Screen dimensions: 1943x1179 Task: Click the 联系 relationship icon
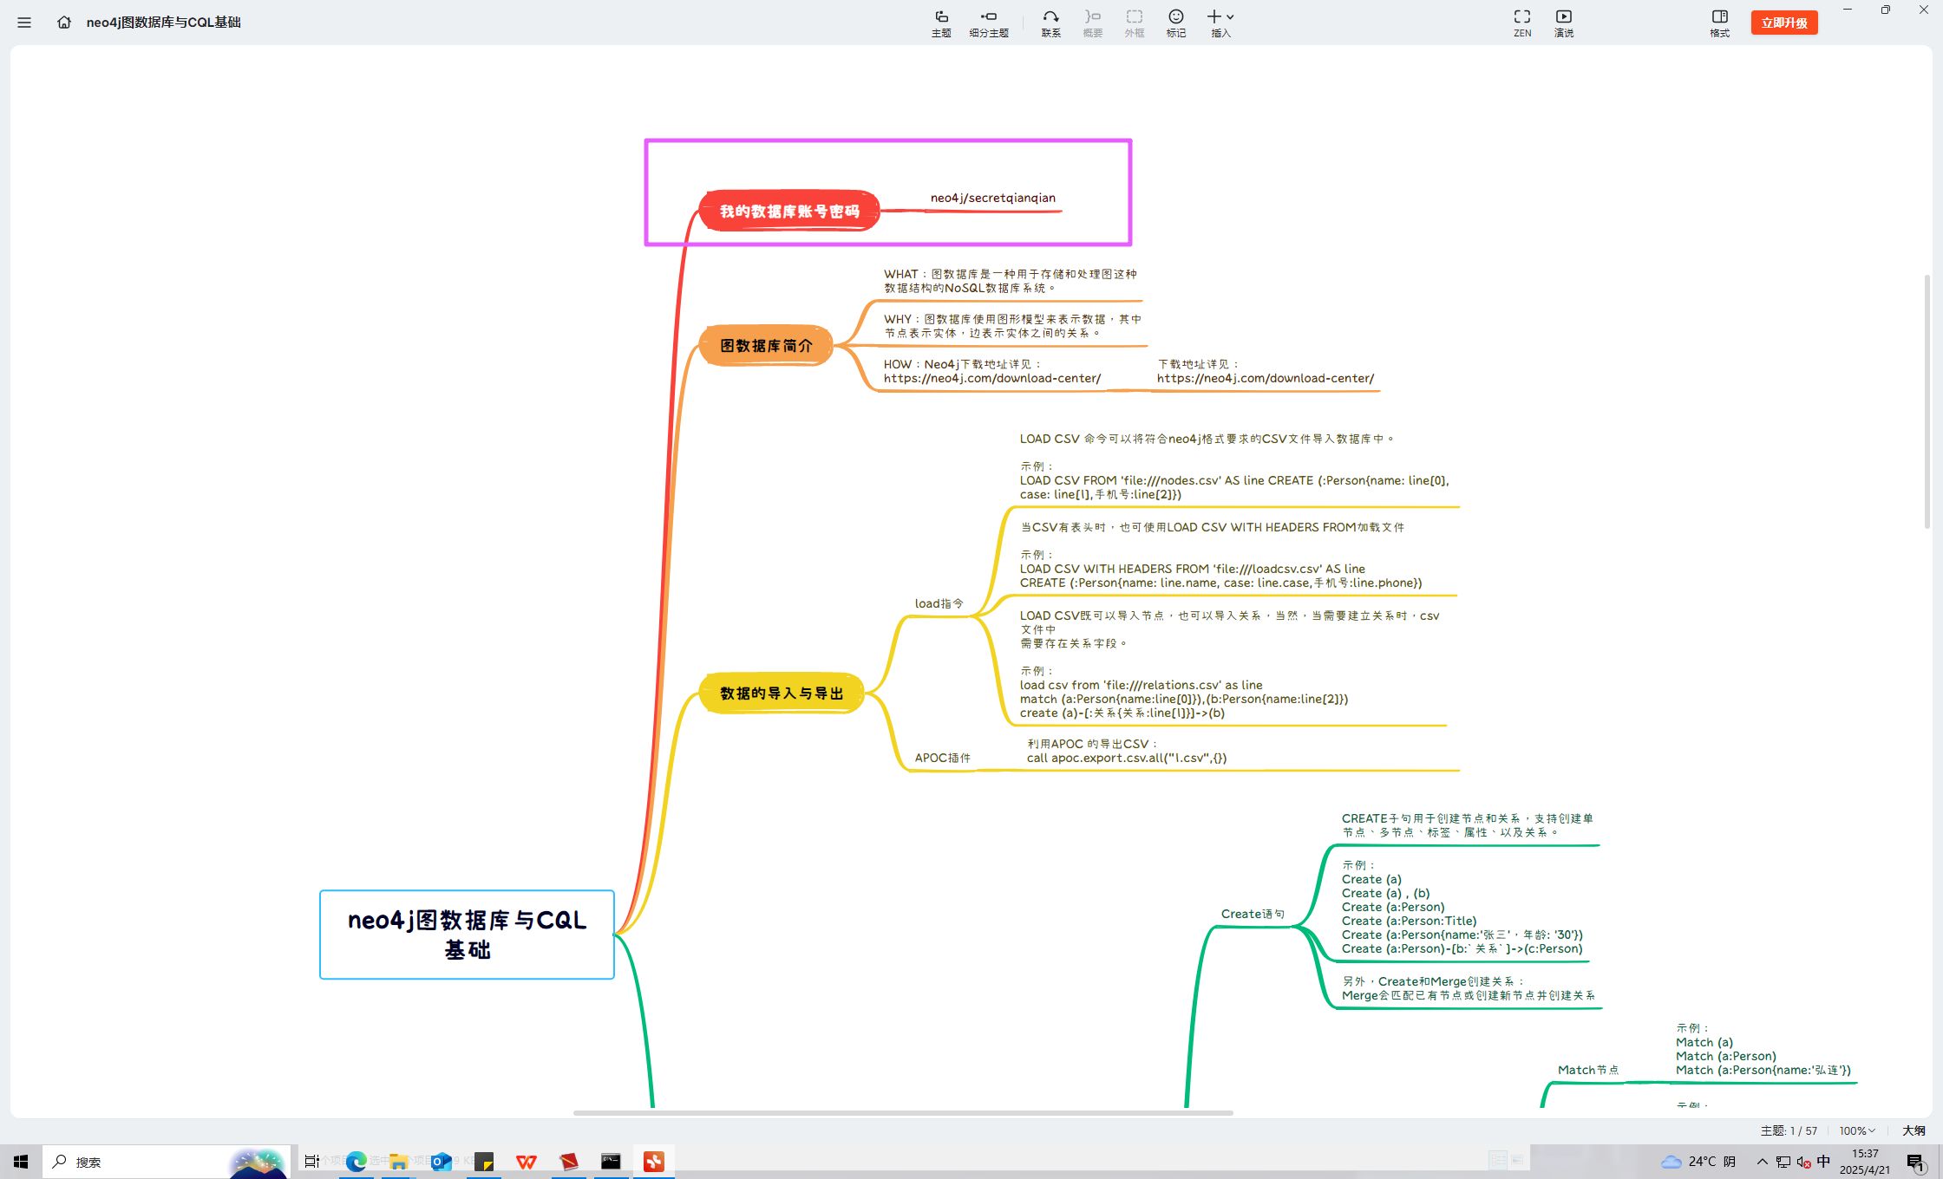(1050, 23)
